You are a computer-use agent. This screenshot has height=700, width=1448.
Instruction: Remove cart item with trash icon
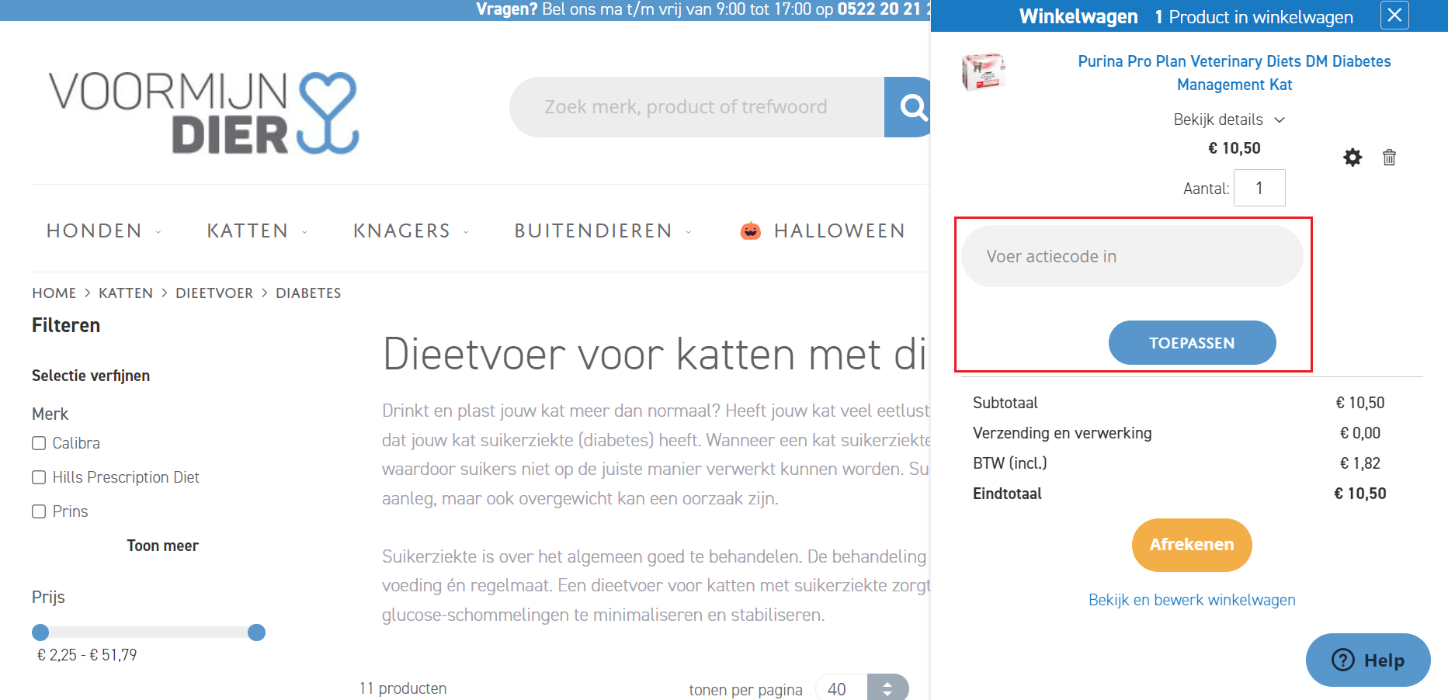click(x=1390, y=158)
